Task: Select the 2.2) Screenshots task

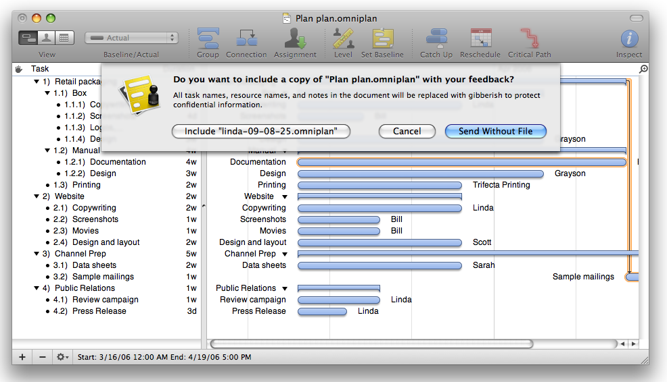Action: tap(106, 219)
